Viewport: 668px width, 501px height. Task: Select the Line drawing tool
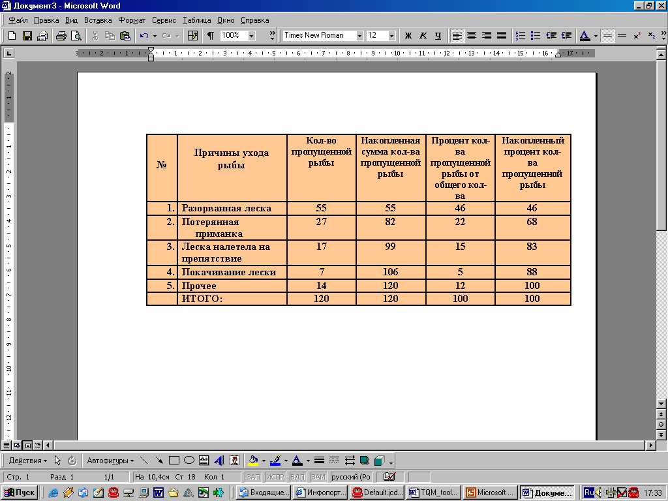144,461
